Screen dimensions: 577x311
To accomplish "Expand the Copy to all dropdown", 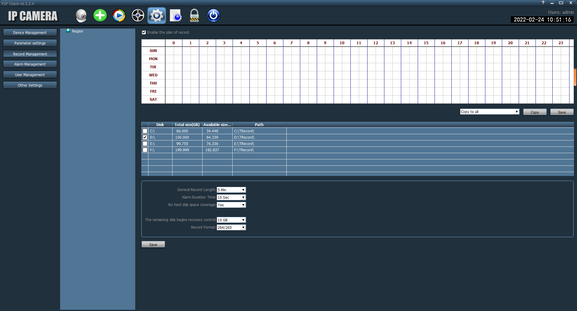I will (517, 112).
